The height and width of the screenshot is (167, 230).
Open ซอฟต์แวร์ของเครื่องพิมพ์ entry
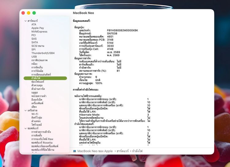[x=45, y=146]
